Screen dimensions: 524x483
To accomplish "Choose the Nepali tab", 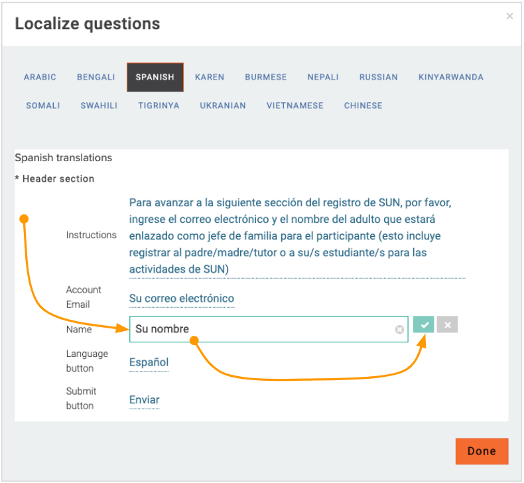I will pos(323,77).
